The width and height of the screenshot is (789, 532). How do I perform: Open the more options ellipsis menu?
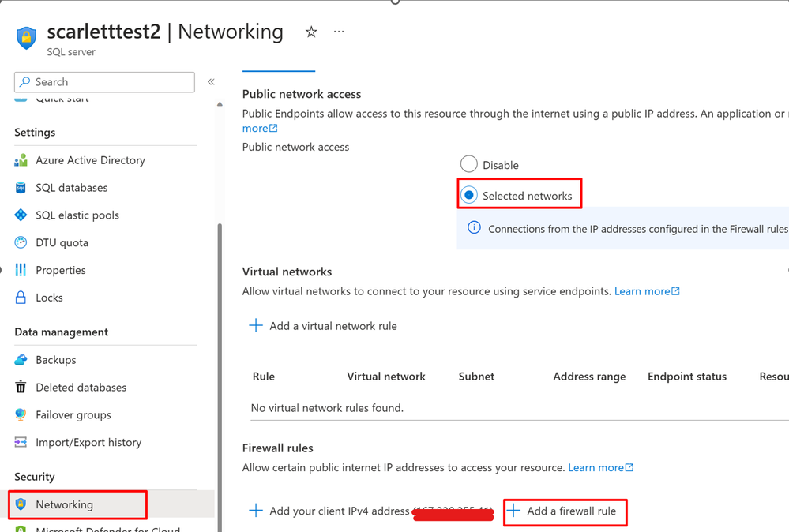pos(339,32)
